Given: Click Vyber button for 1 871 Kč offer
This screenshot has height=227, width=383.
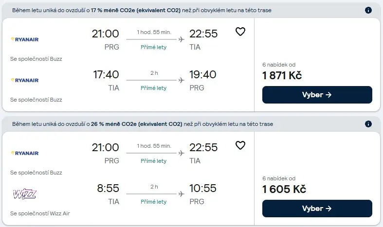Looking at the screenshot, I should (x=317, y=95).
